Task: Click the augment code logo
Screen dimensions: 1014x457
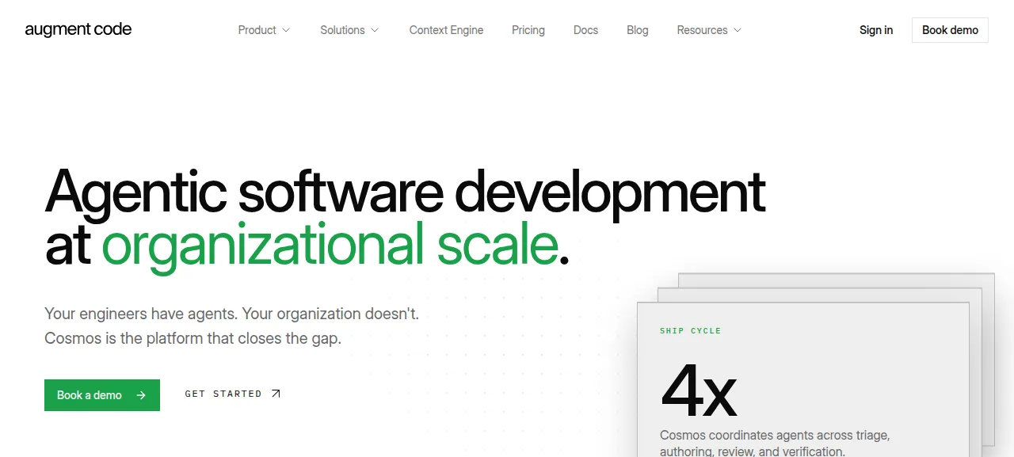Action: [78, 30]
